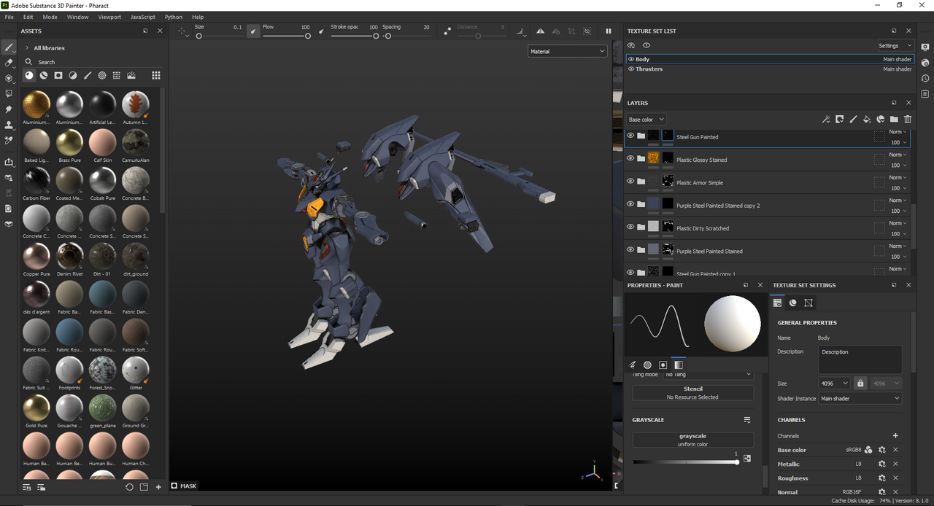The image size is (934, 506).
Task: Click the Stencil No Resource Selected button
Action: [692, 392]
